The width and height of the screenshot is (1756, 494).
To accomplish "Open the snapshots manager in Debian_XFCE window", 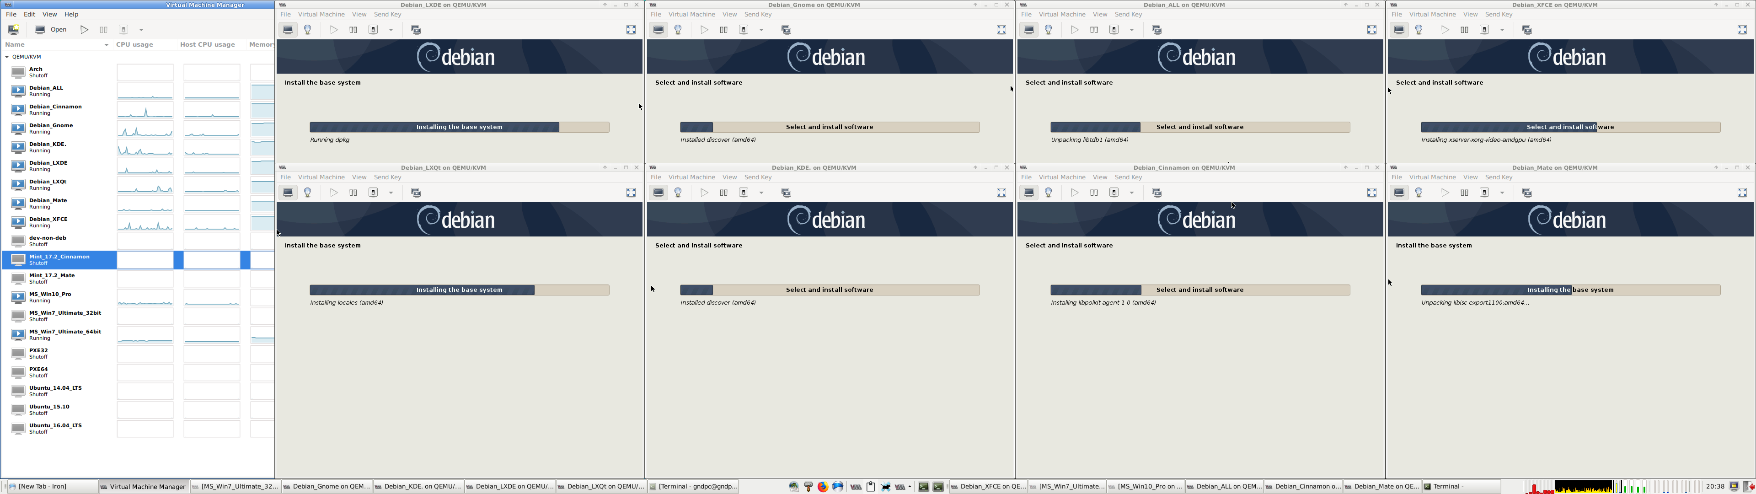I will 1527,29.
